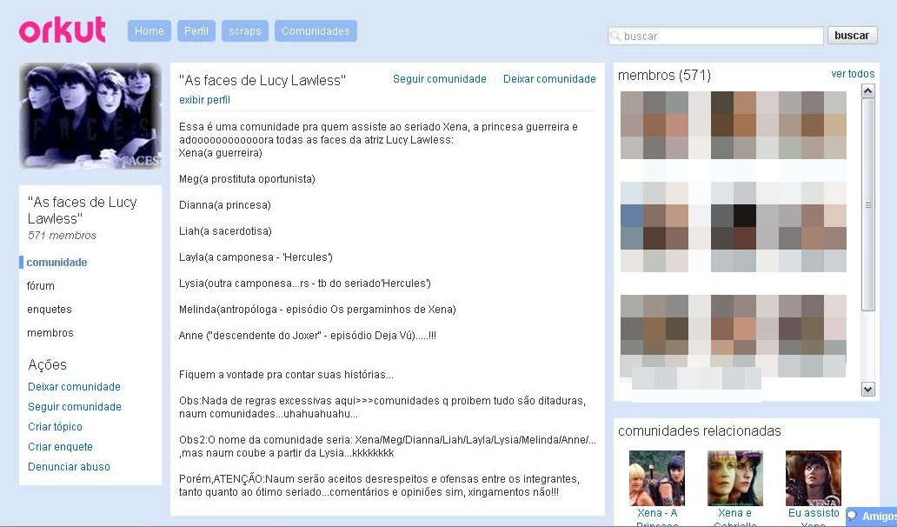
Task: Click the comunidades relacionadas heading
Action: coord(699,430)
